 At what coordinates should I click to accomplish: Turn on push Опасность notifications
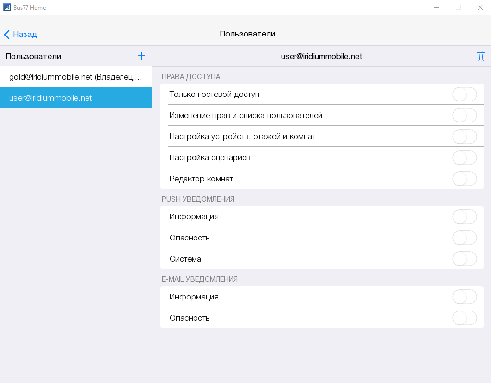[464, 238]
